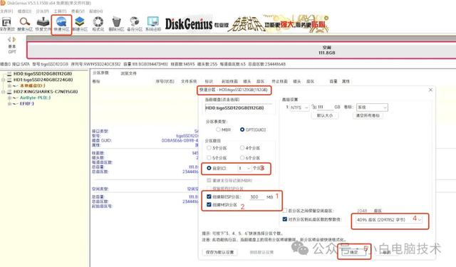This screenshot has width=456, height=267.
Task: Toggle the Create MSR partition checkbox
Action: (x=209, y=204)
